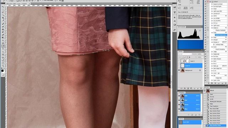
Task: Create new adjustment layer icon
Action: pos(191,89)
